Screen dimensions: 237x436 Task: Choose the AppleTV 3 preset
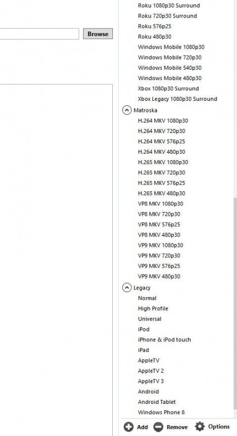coord(150,381)
